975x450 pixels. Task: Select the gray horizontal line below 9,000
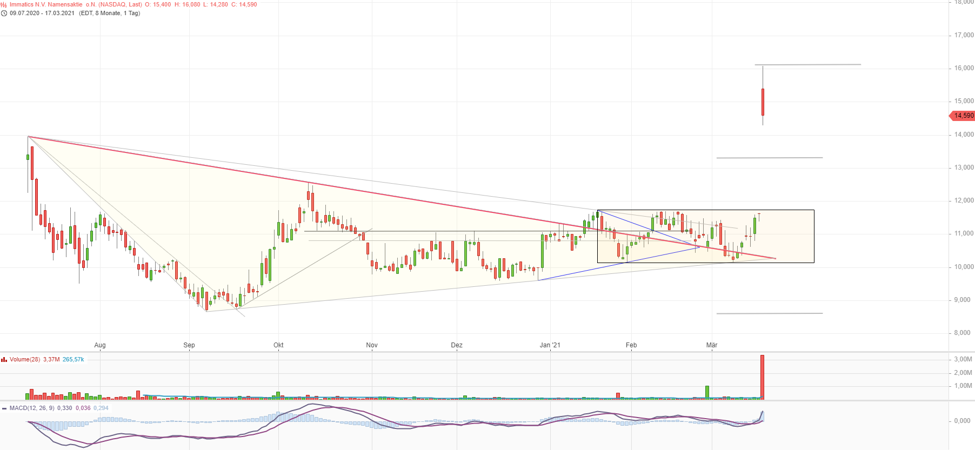pos(769,313)
